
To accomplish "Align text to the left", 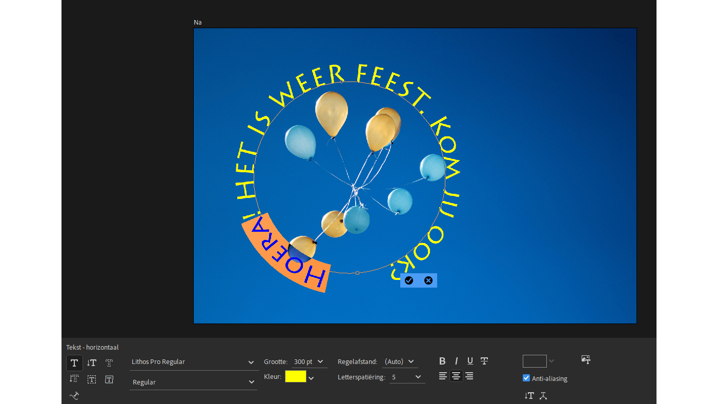I will [x=443, y=376].
